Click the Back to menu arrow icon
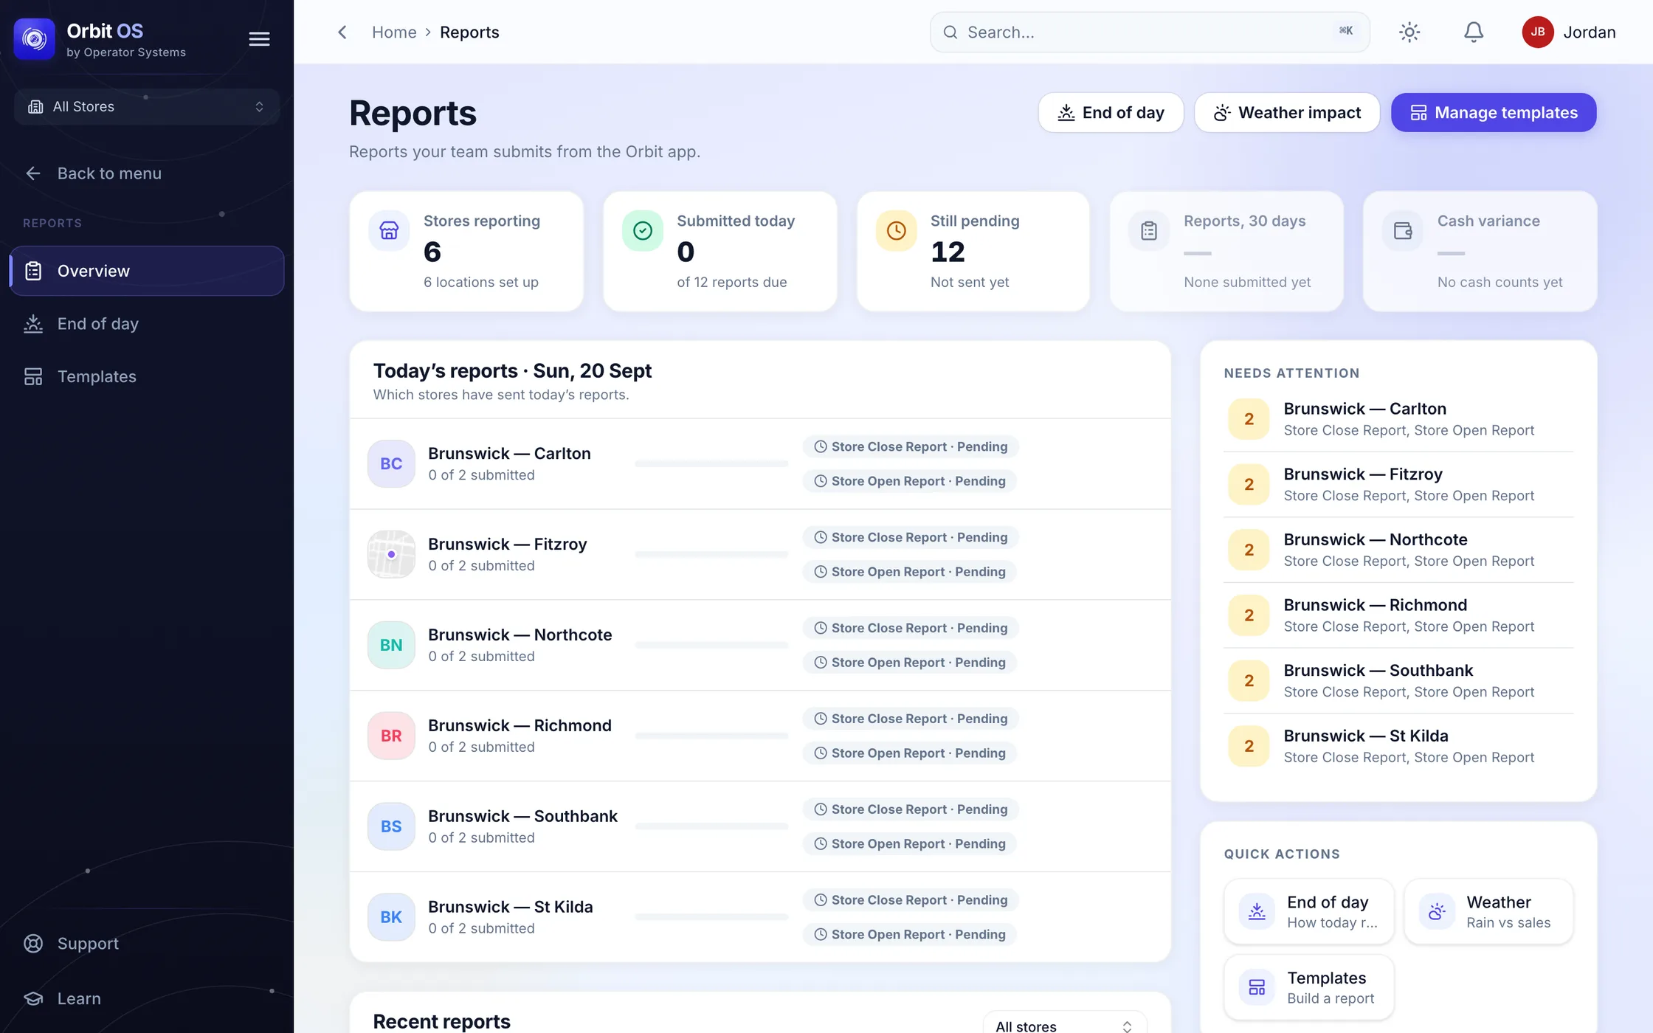1653x1033 pixels. click(x=33, y=173)
